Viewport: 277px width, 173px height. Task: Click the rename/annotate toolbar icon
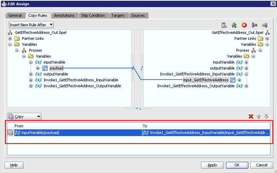point(254,25)
